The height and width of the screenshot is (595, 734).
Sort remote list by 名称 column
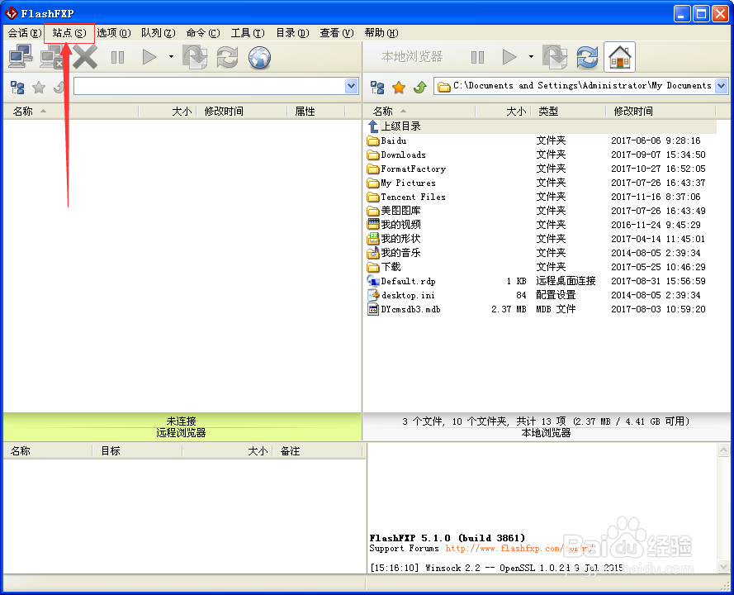point(71,112)
